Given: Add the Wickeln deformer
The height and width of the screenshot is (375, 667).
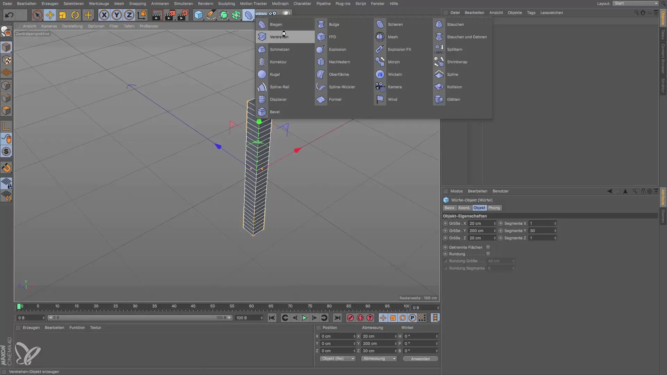Looking at the screenshot, I should 403,74.
